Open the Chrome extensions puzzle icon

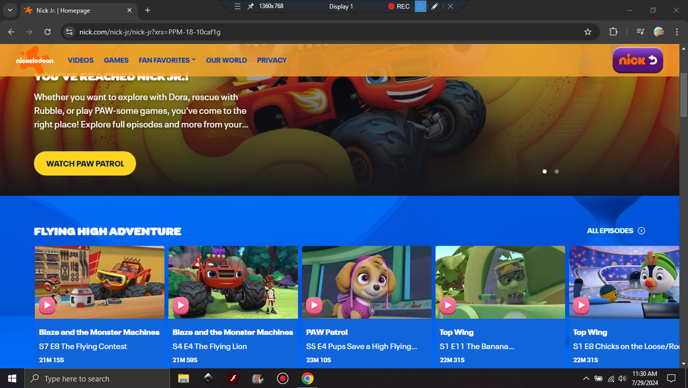point(613,32)
